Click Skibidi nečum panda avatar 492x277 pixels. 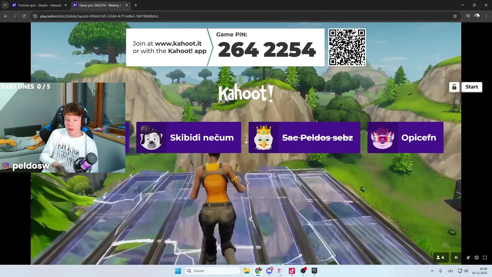(x=151, y=138)
